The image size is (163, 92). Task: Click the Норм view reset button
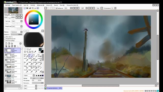click(98, 8)
